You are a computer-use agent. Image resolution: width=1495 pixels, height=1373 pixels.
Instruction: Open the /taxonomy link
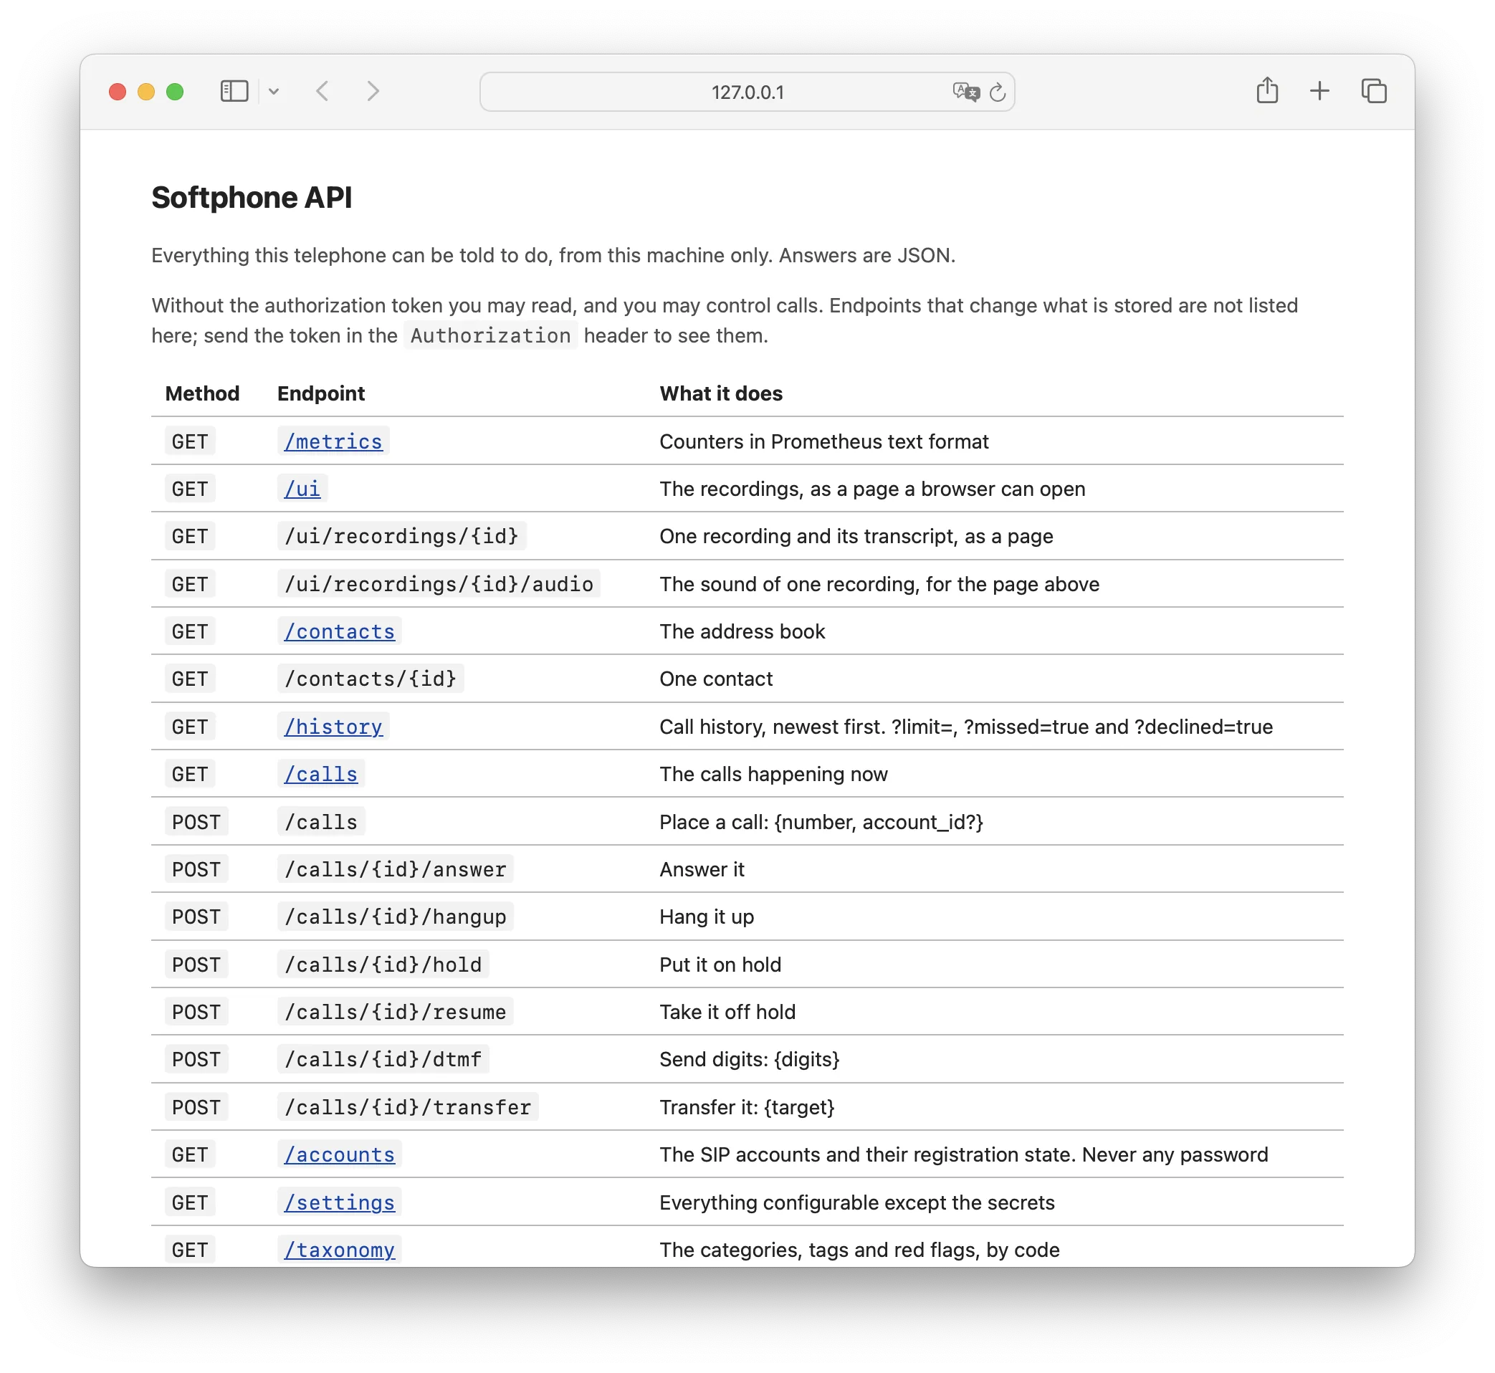tap(340, 1250)
